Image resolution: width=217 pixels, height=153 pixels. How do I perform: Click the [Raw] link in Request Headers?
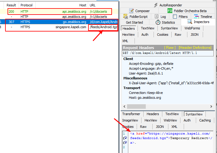click(x=170, y=48)
